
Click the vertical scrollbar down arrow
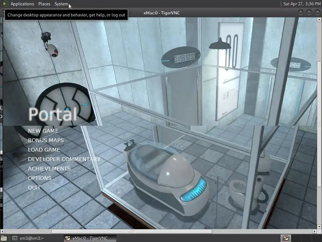point(319,226)
